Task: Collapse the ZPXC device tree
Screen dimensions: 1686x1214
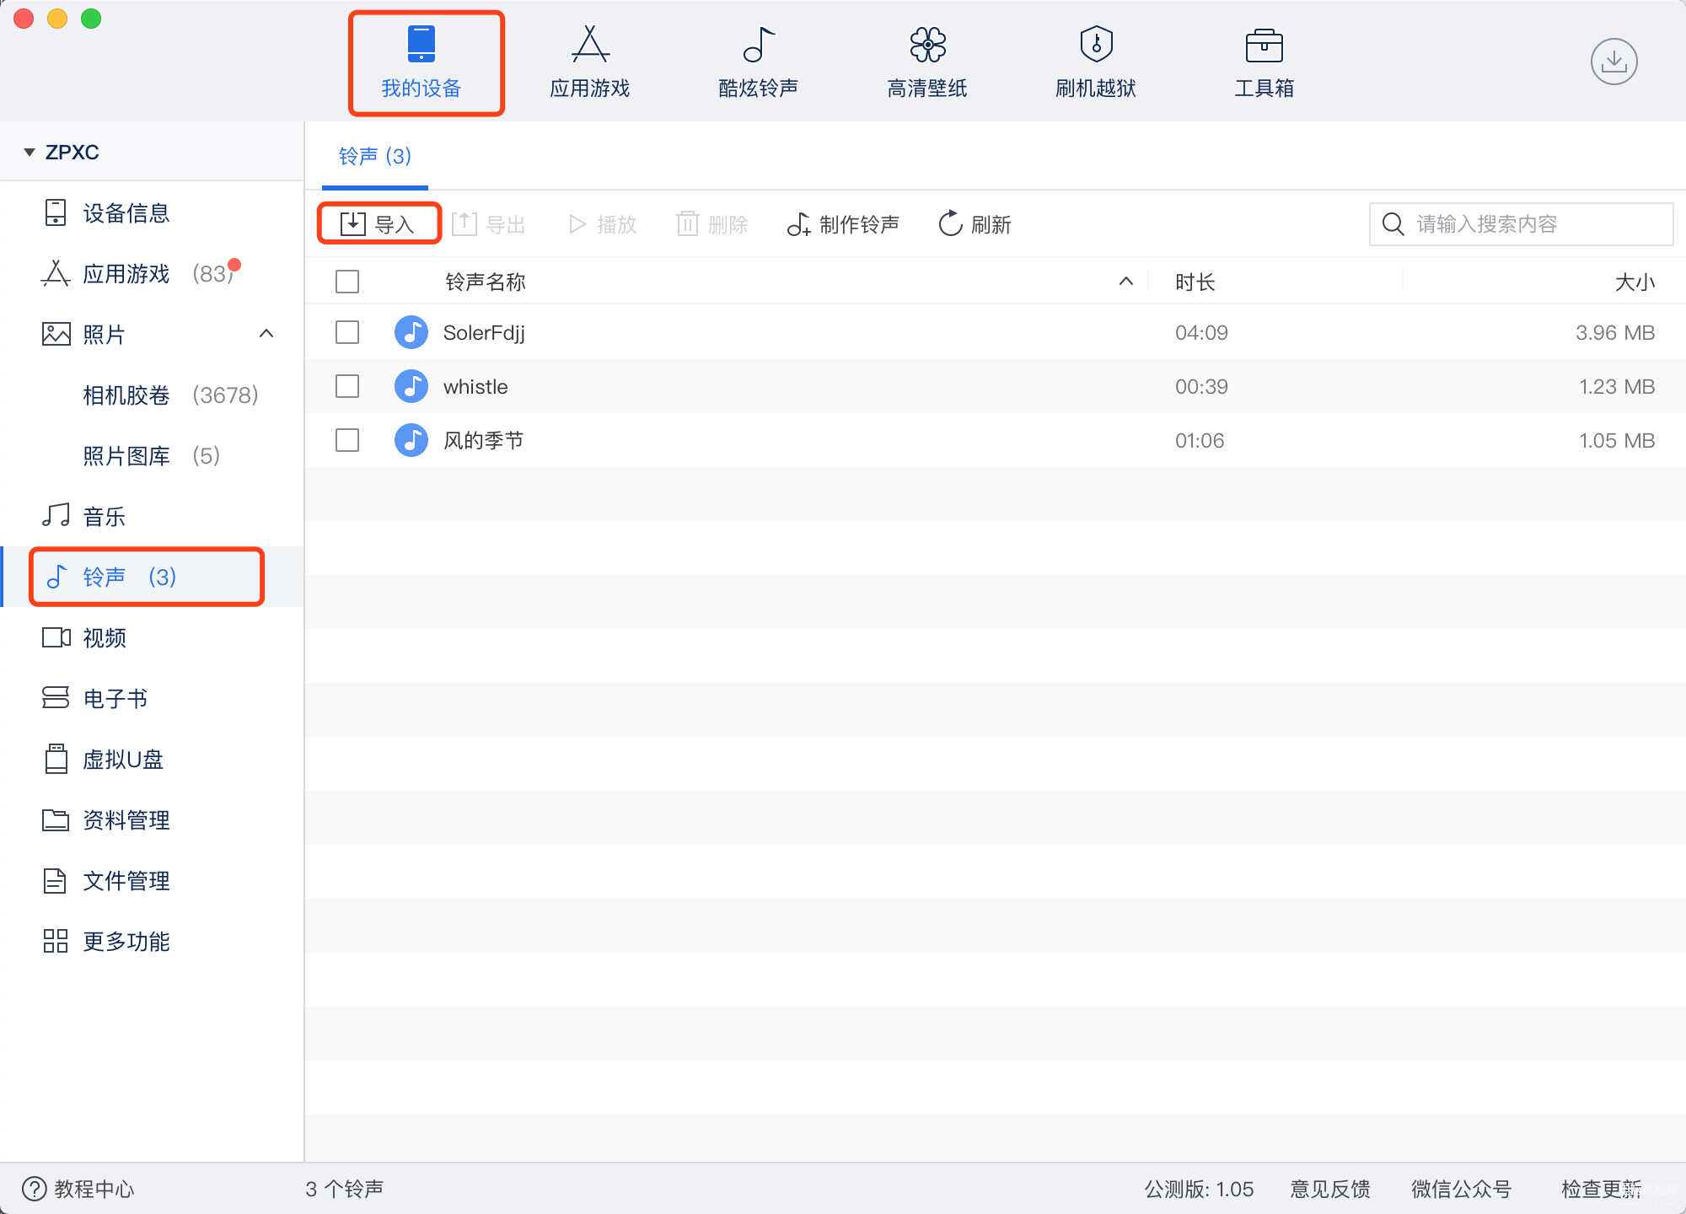Action: 30,153
